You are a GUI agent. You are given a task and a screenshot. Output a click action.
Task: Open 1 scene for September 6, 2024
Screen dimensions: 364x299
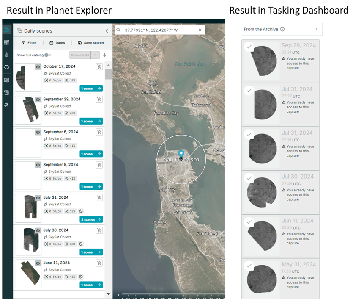tap(91, 154)
